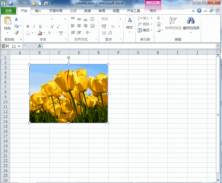This screenshot has width=222, height=183.
Task: Expand the Name Box dropdown
Action: (x=19, y=46)
